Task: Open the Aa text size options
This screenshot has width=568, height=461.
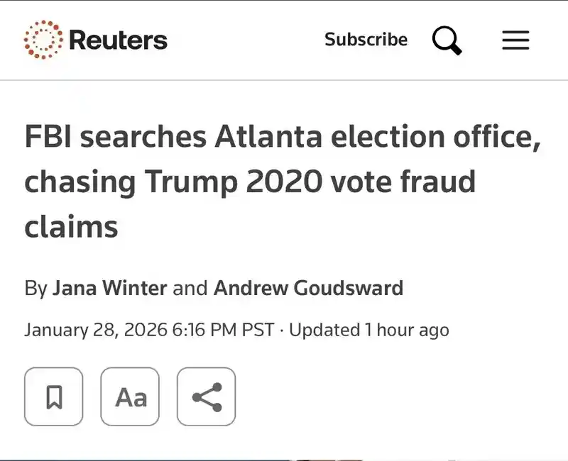Action: [x=131, y=396]
